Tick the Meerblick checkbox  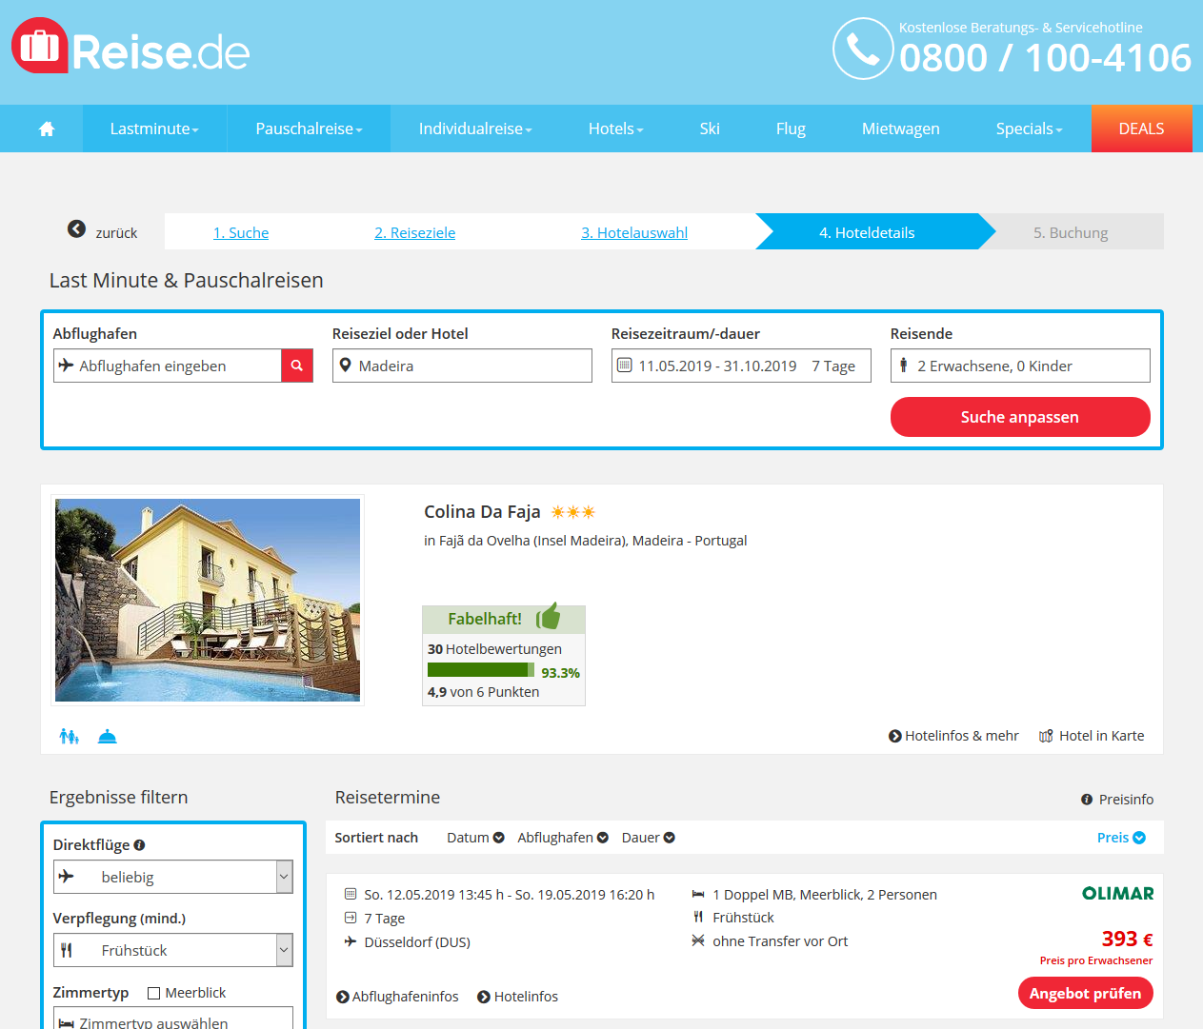pyautogui.click(x=154, y=993)
